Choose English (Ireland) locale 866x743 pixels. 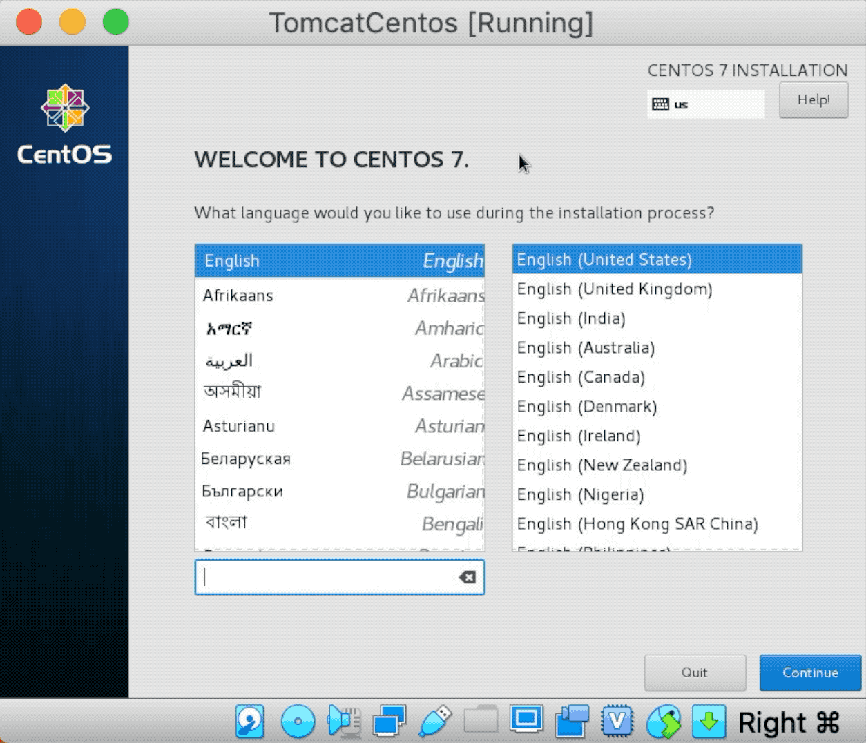pos(657,436)
